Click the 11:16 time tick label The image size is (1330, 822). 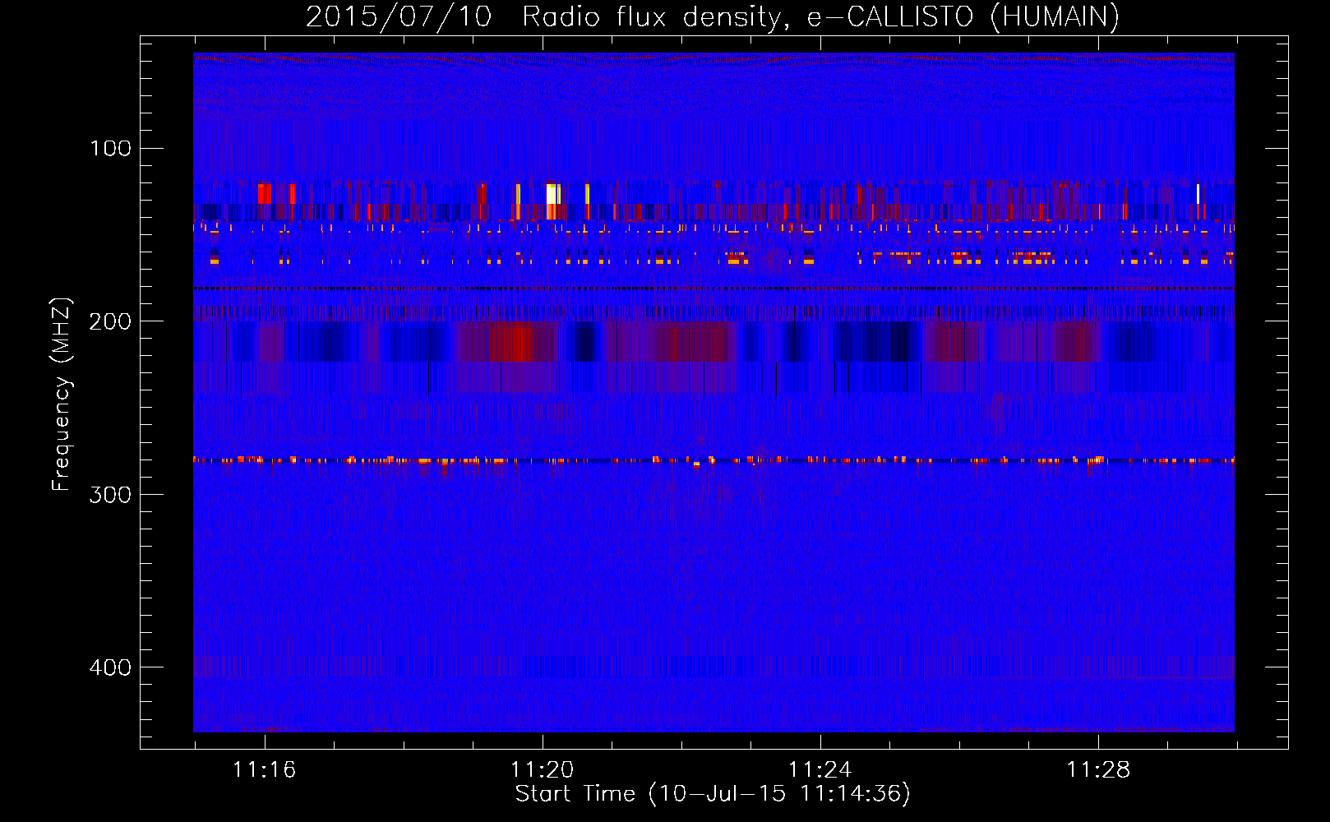tap(264, 770)
